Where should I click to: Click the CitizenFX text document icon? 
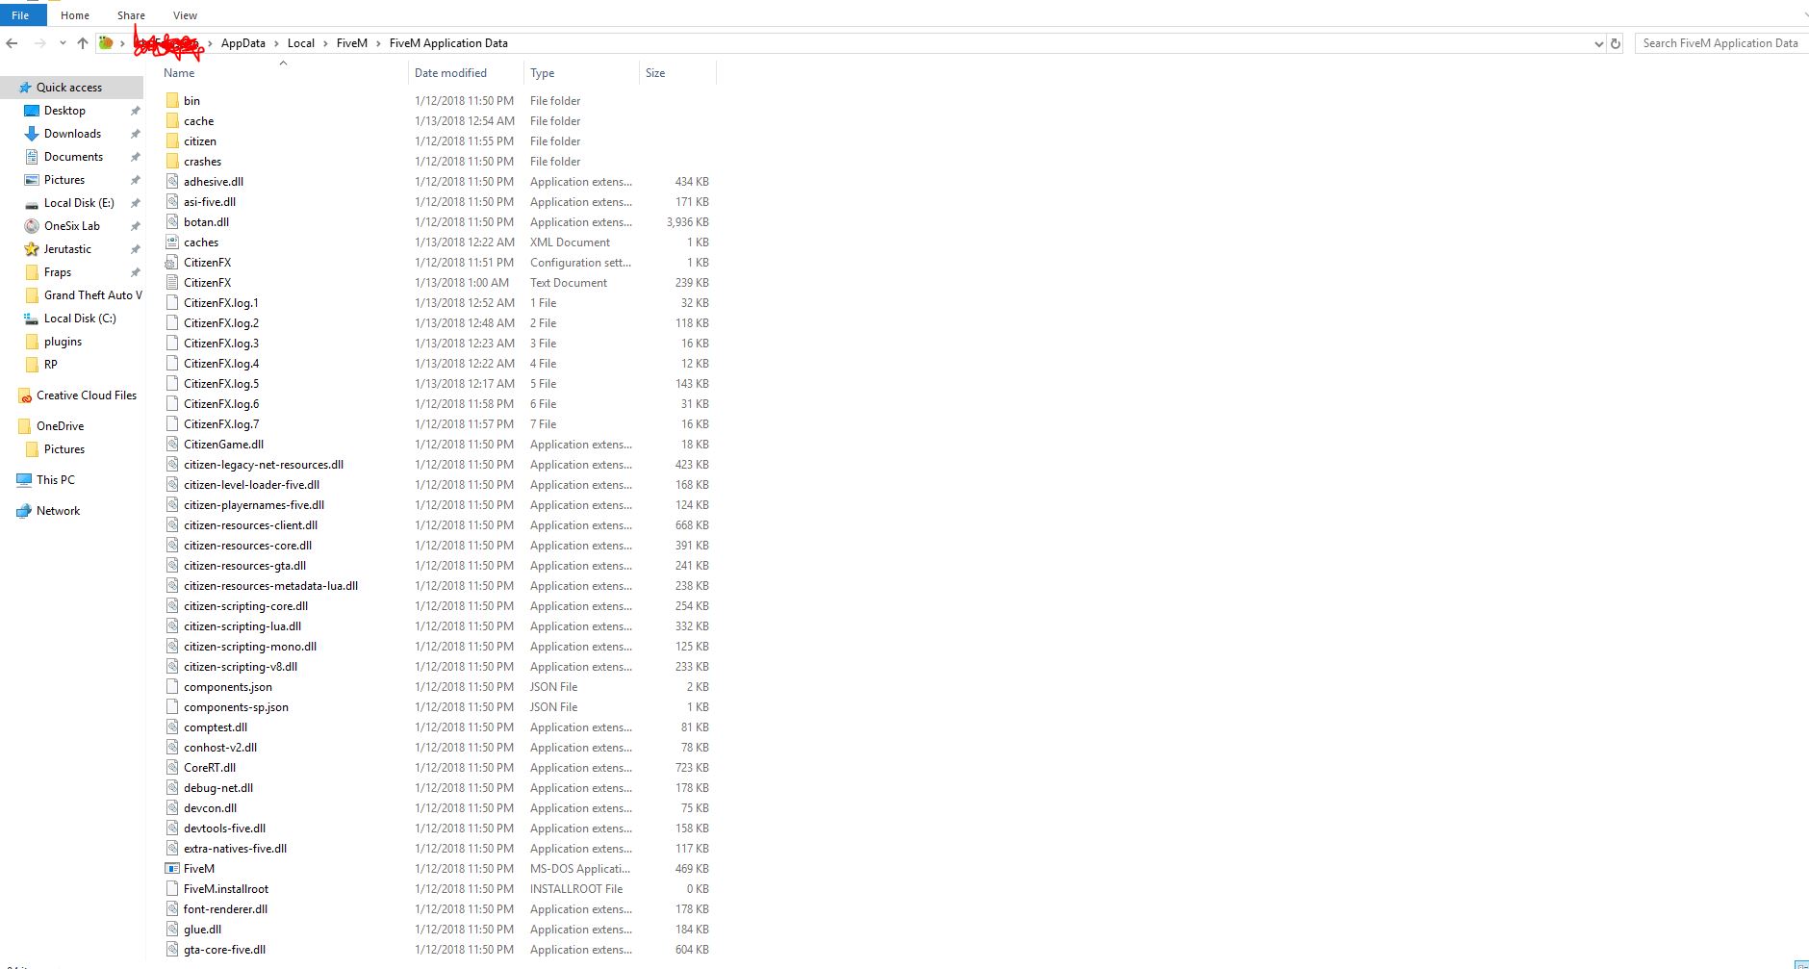[172, 282]
